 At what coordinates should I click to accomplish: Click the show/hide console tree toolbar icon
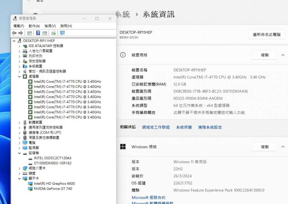(29, 33)
